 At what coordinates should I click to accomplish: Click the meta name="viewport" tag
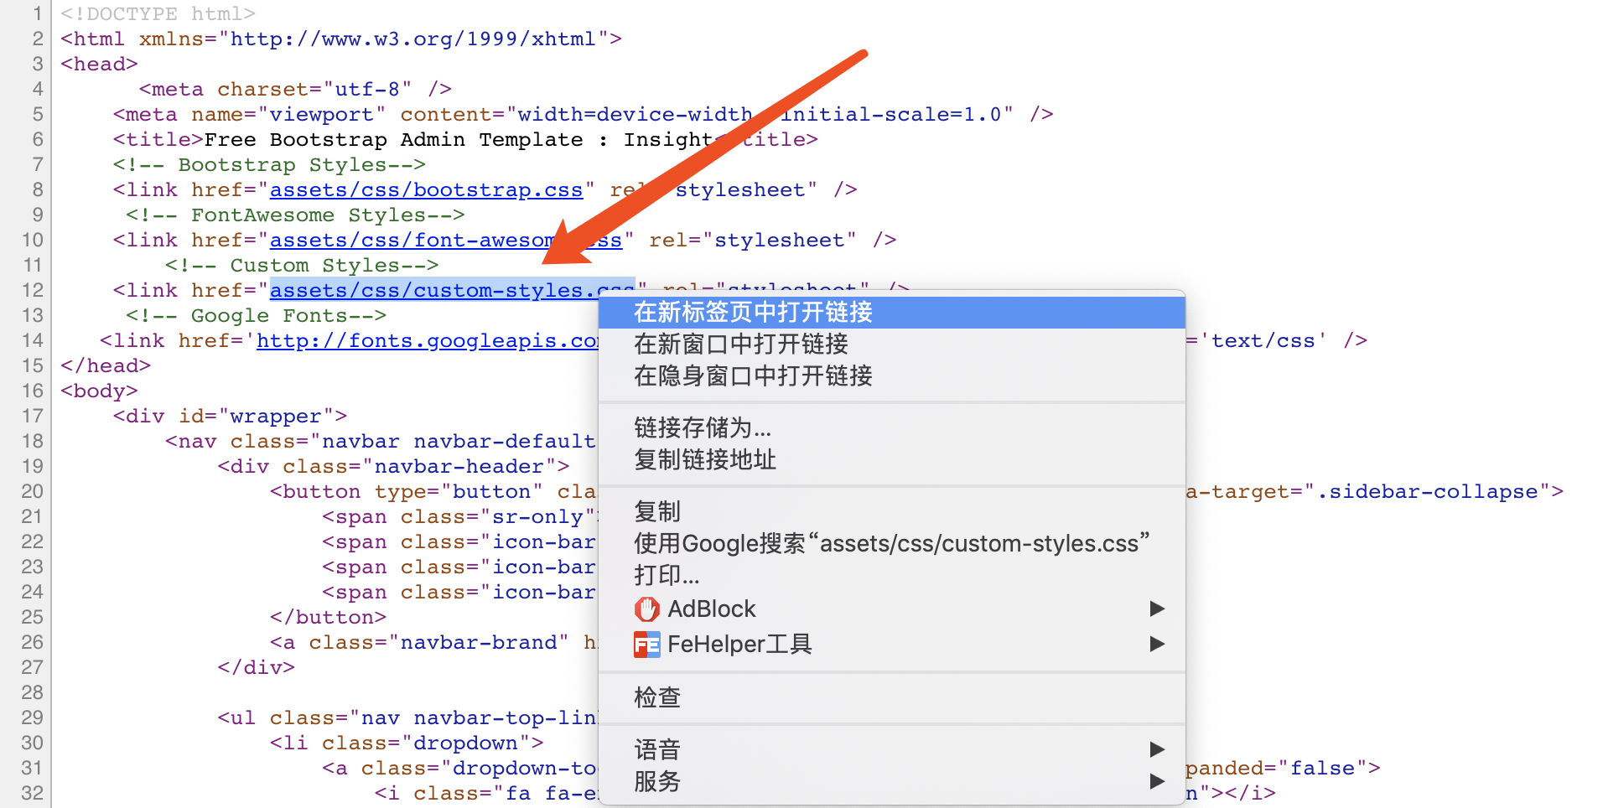pos(583,115)
